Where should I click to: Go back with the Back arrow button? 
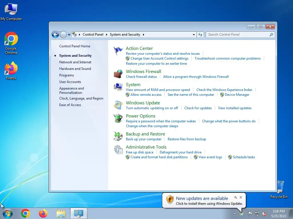(55, 35)
